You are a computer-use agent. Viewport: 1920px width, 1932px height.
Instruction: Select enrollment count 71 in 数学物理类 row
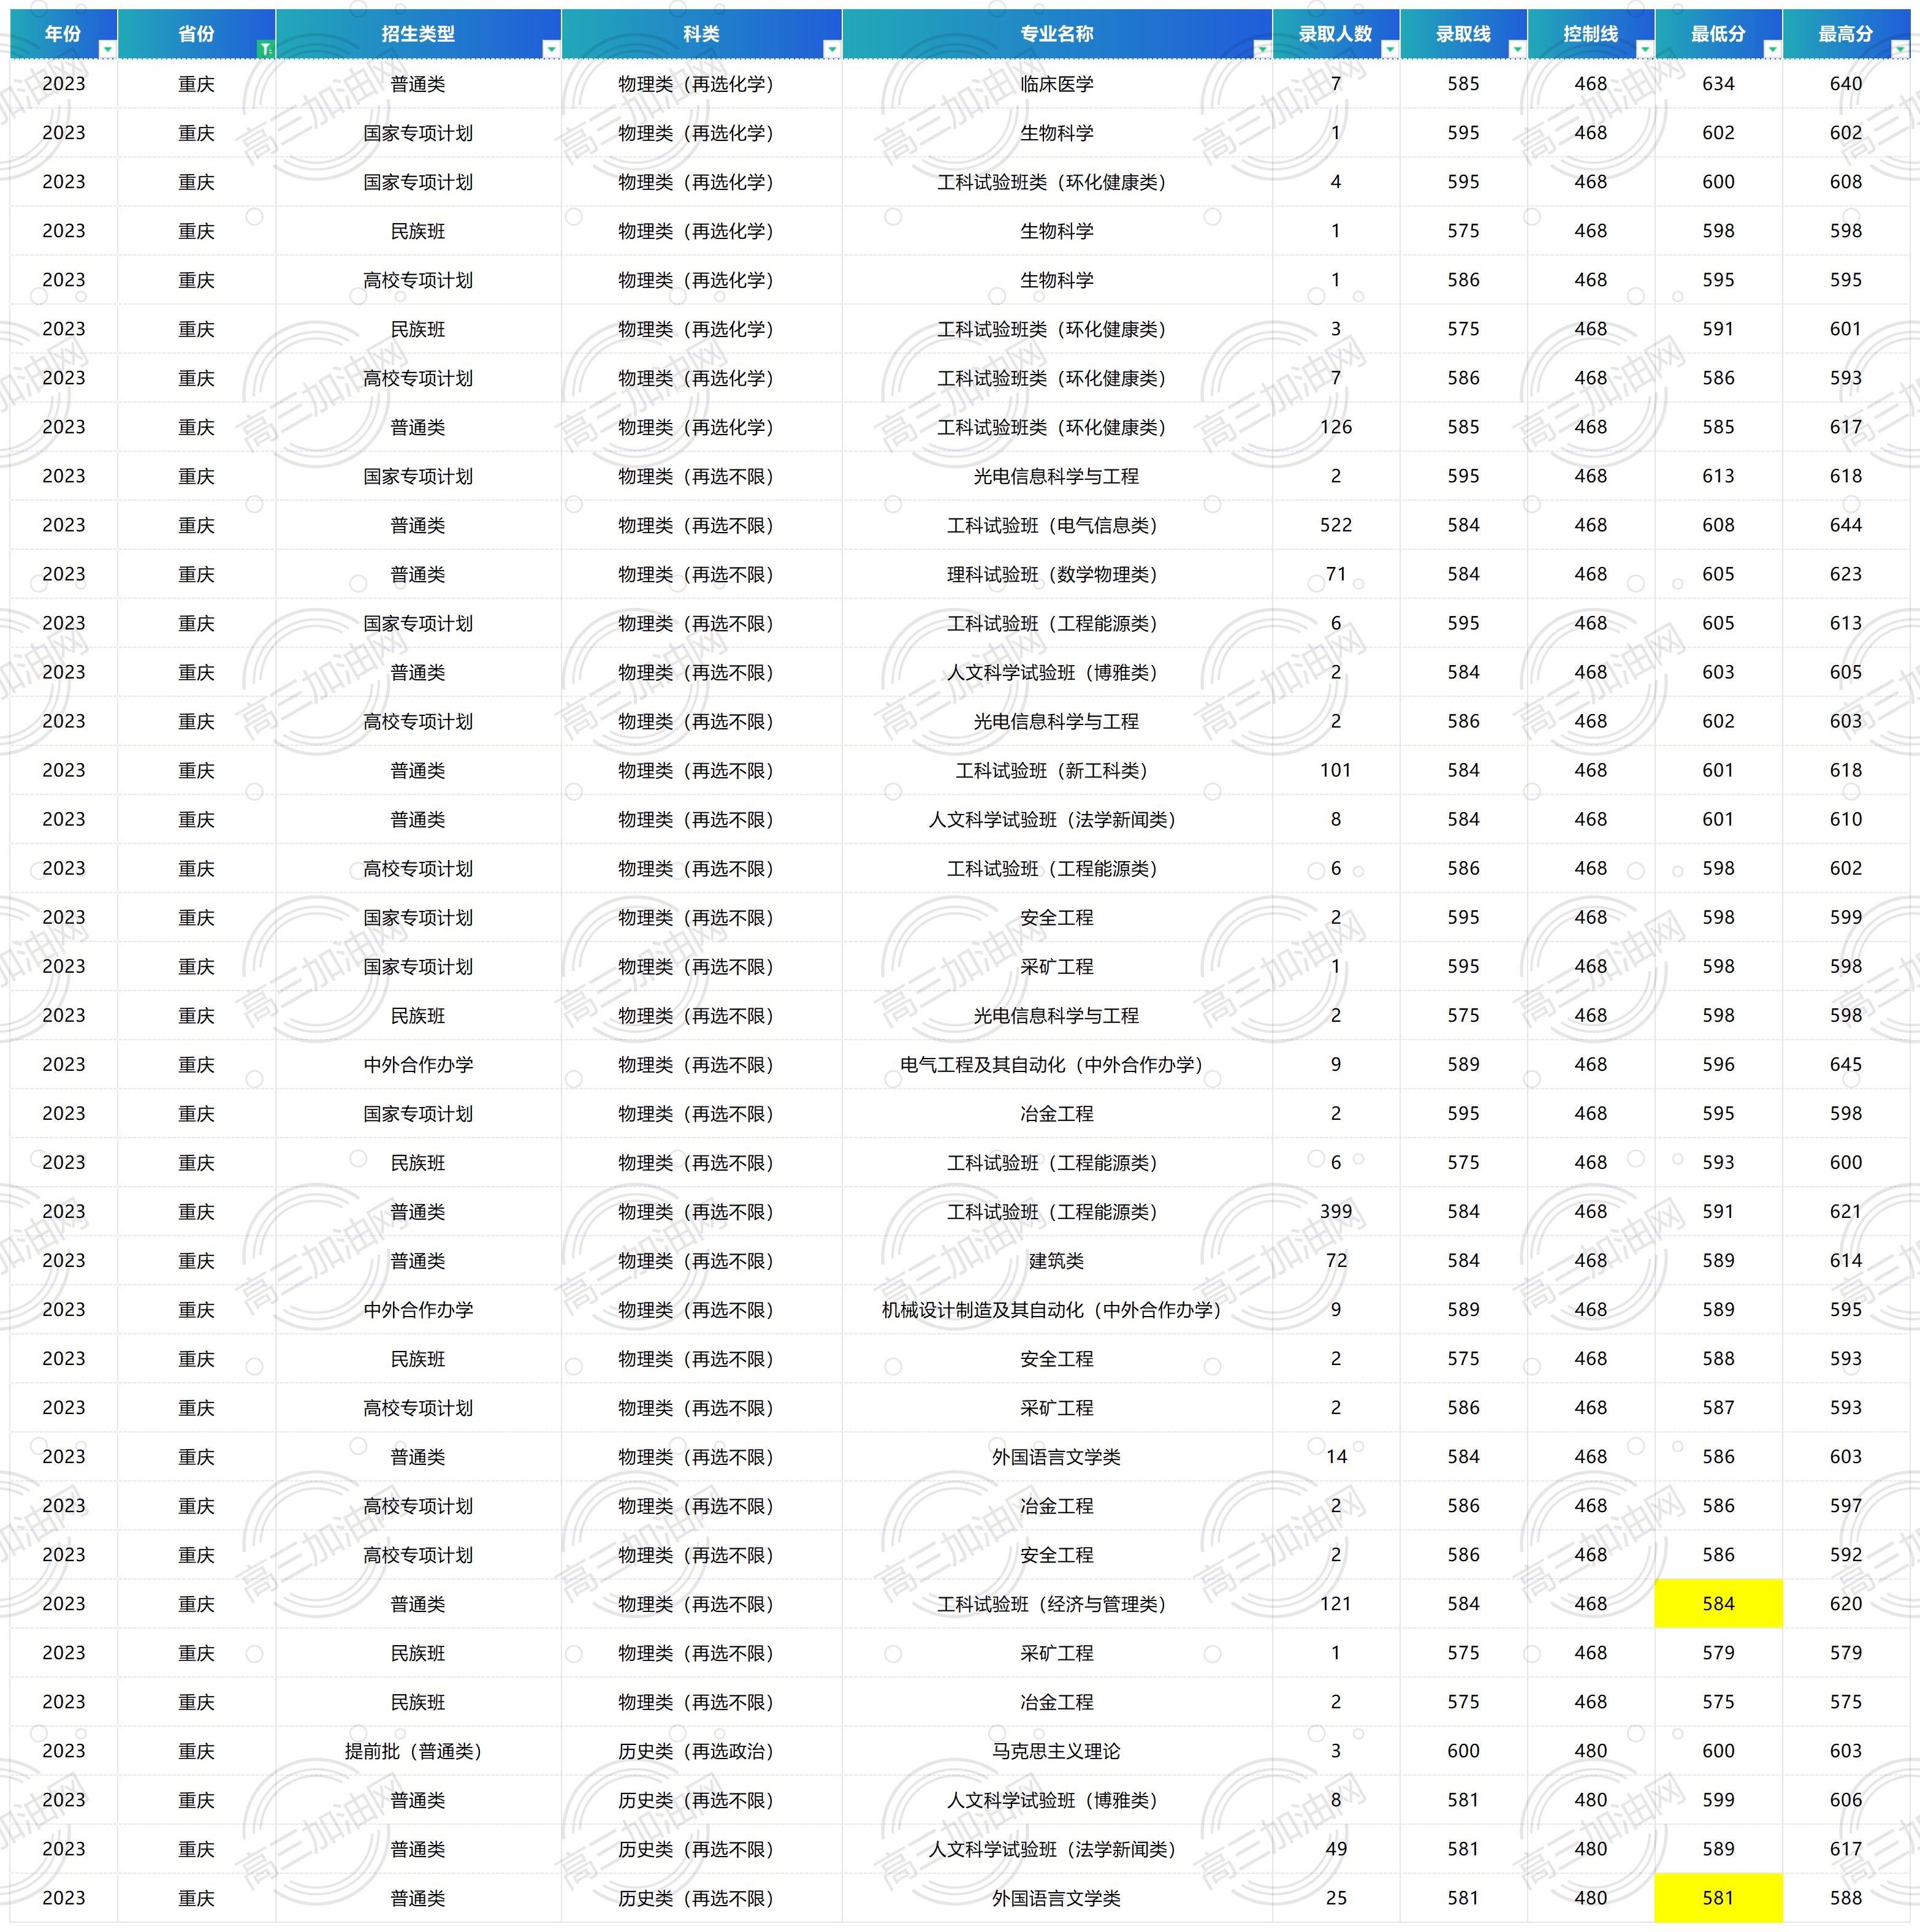[1336, 574]
